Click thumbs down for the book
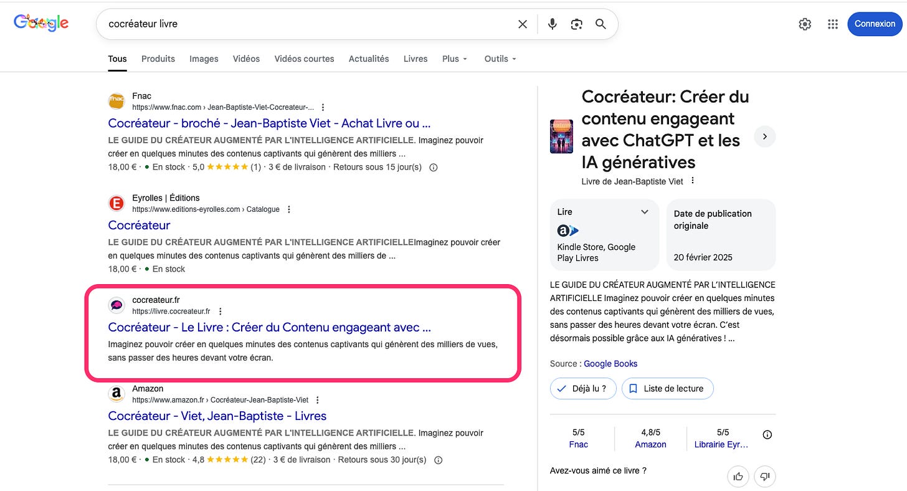This screenshot has width=907, height=491. (765, 477)
